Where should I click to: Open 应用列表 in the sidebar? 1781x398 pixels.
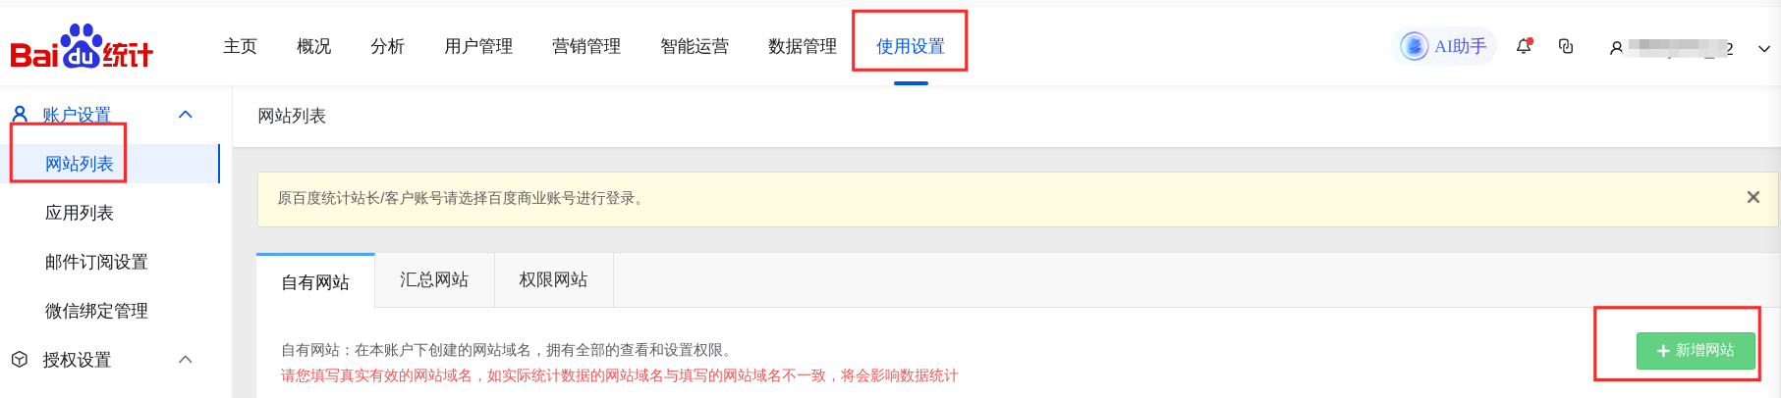pos(80,213)
